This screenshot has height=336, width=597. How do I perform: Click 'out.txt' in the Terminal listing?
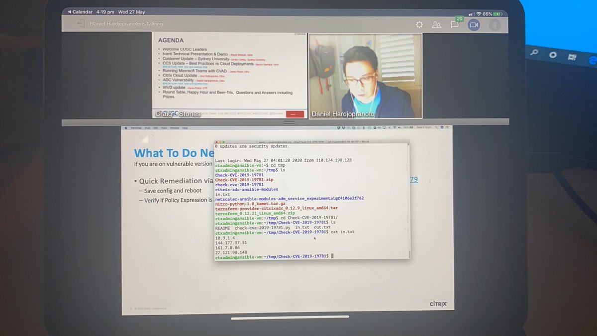(322, 227)
